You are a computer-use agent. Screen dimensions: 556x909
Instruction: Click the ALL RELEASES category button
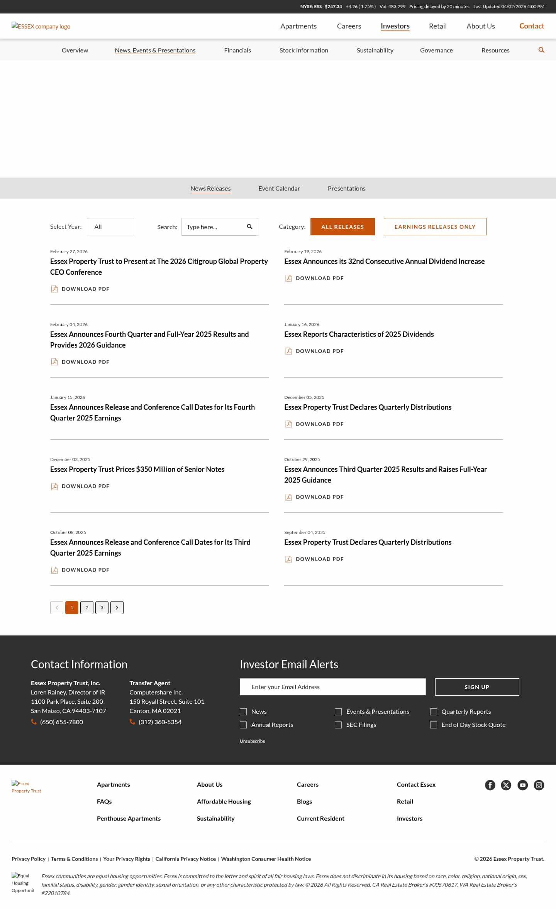pyautogui.click(x=342, y=226)
